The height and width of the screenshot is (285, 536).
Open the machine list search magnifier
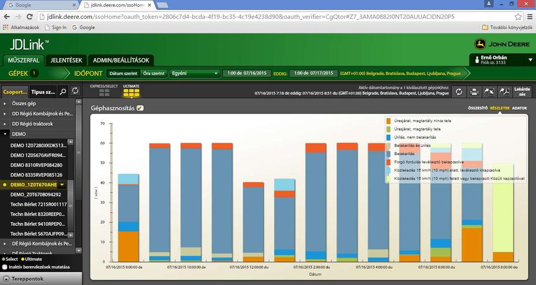pos(63,91)
